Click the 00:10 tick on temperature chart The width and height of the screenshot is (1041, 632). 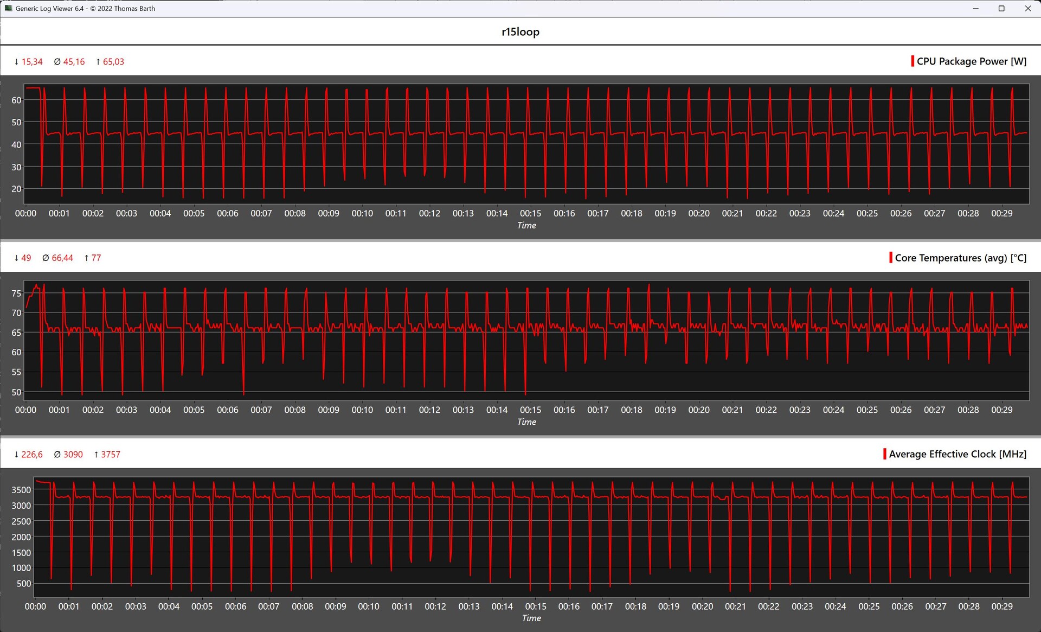[362, 410]
